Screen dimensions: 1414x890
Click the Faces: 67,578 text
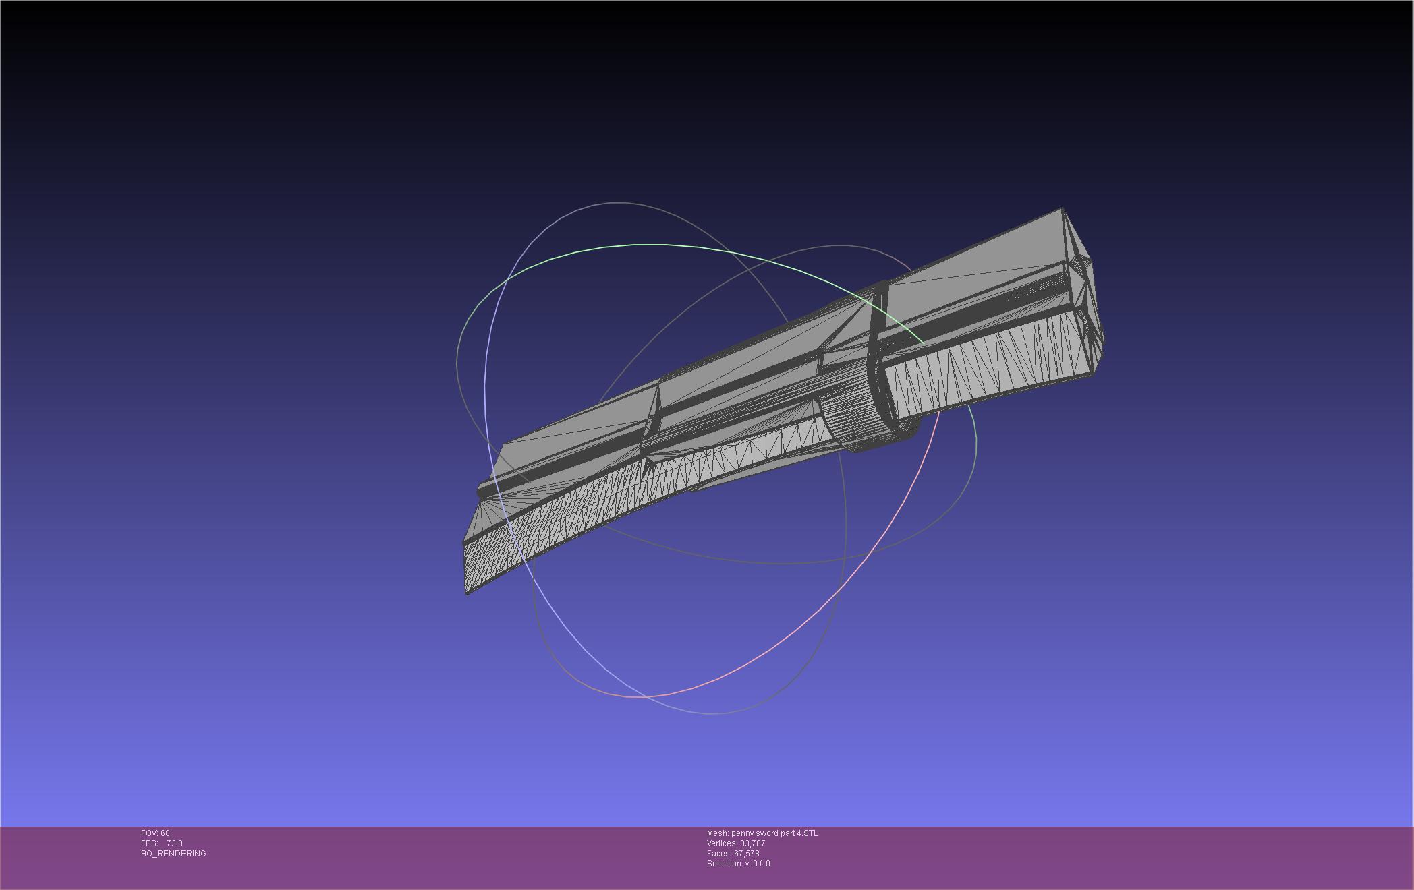733,854
